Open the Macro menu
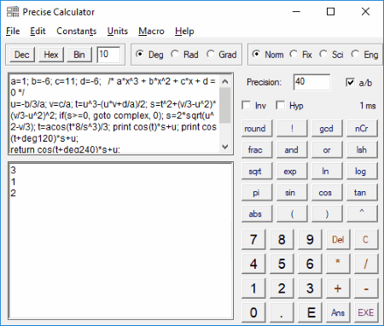The width and height of the screenshot is (384, 326). click(x=151, y=31)
